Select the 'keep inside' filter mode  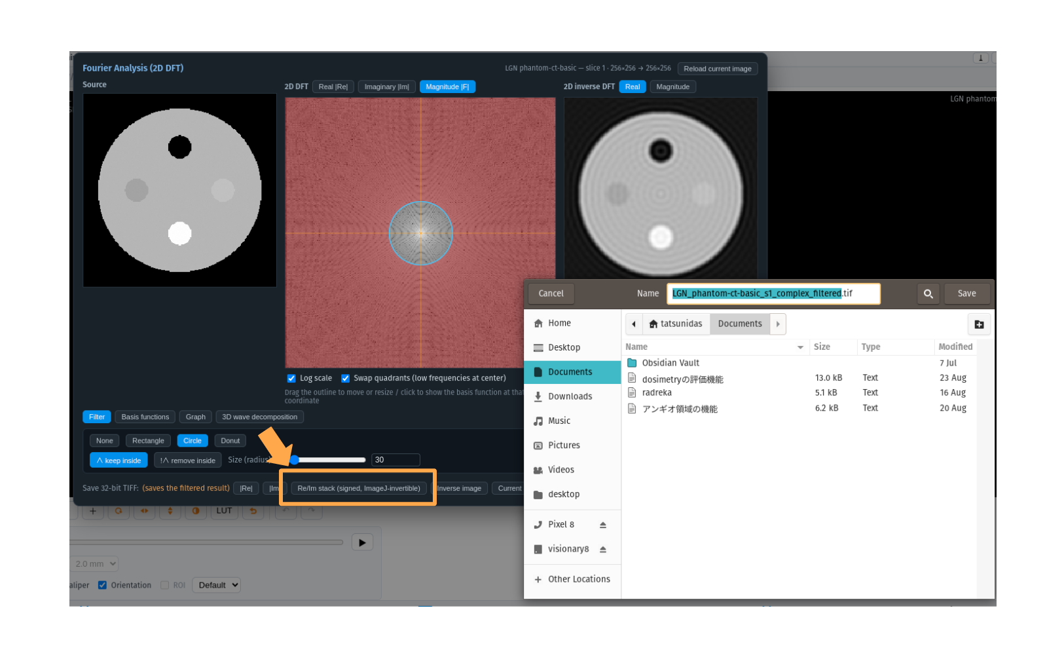[119, 461]
